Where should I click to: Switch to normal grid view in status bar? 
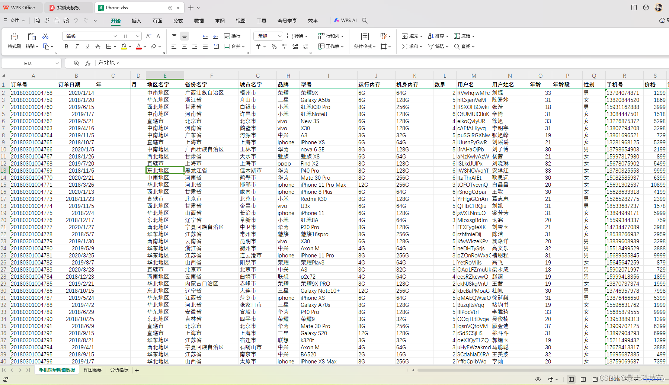(571, 379)
